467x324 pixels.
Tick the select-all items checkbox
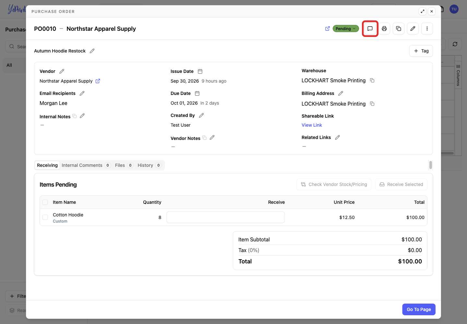(x=45, y=202)
